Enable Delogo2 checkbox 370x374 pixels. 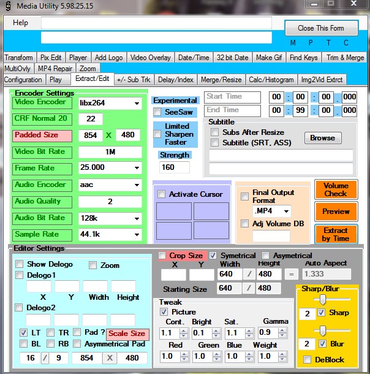point(19,307)
